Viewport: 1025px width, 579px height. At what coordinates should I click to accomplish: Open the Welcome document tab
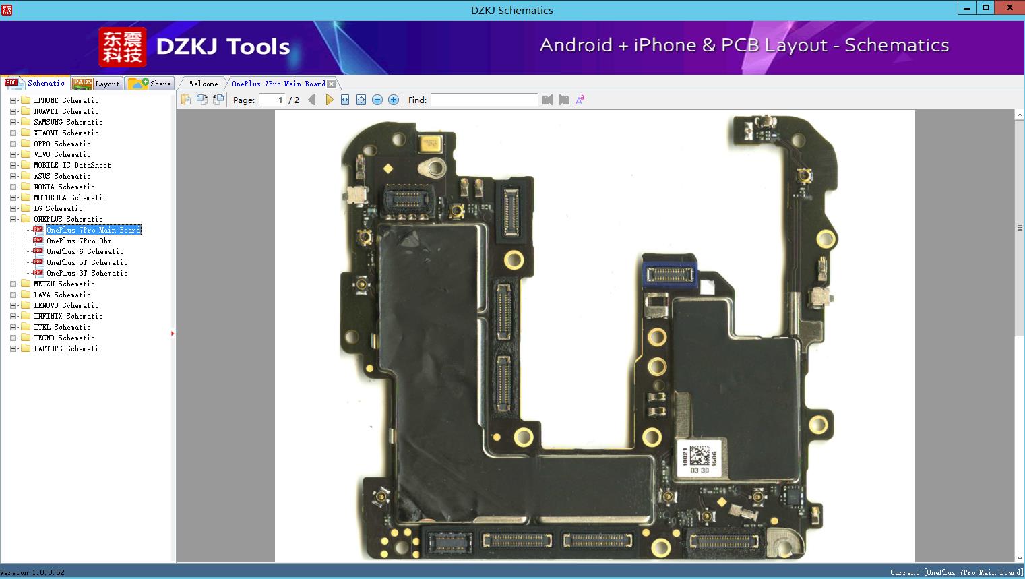204,84
